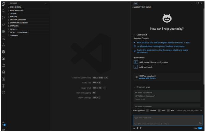205x132 pixels.
Task: Expand the Project Dependencies section
Action: [28, 32]
